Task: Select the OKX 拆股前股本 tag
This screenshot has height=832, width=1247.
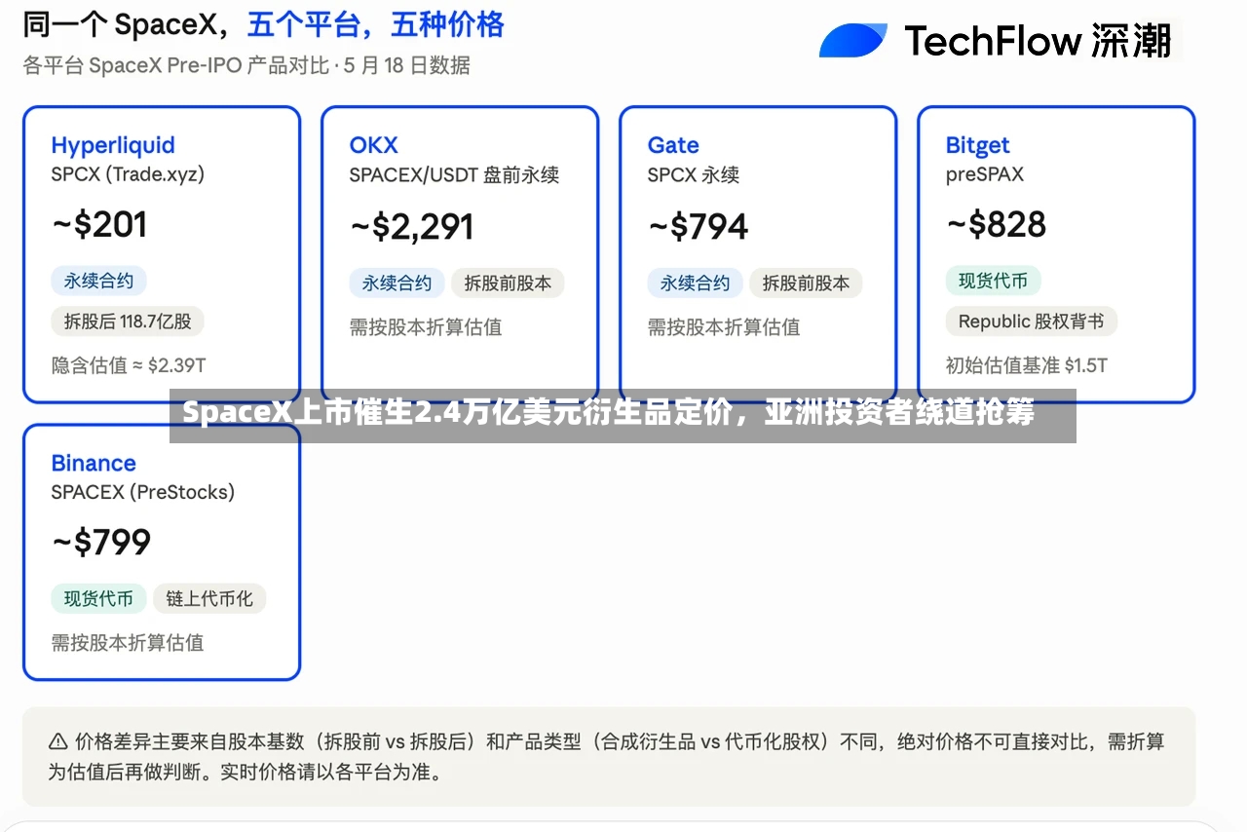Action: pyautogui.click(x=508, y=284)
